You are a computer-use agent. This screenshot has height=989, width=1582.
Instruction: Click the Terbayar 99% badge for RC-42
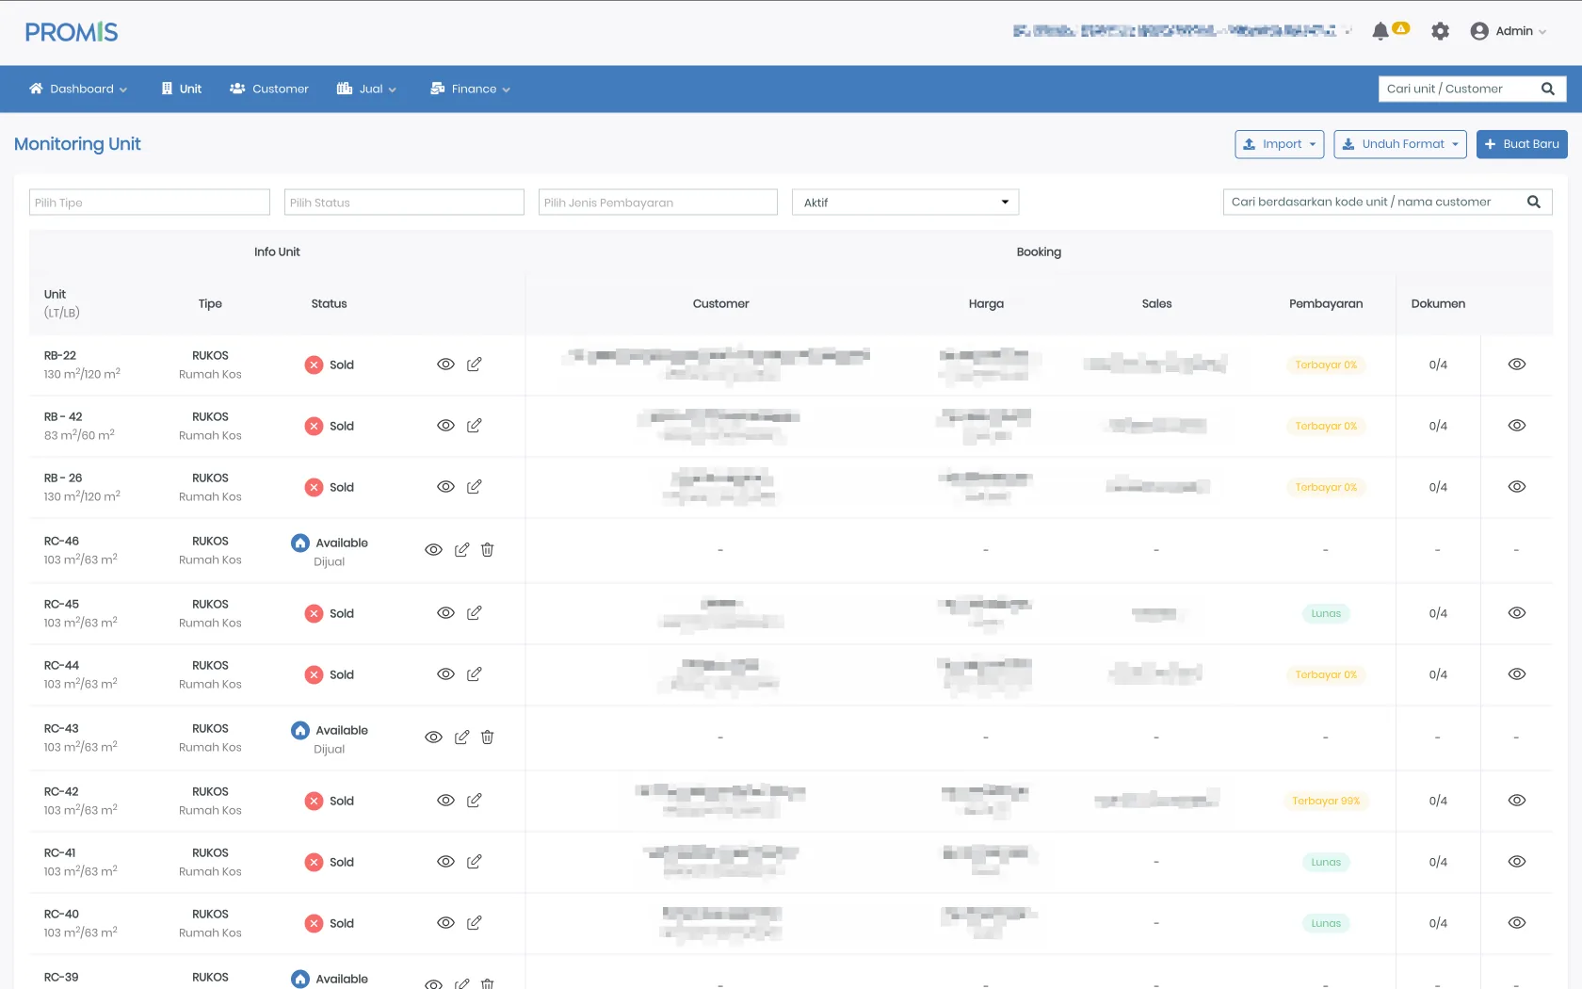pyautogui.click(x=1326, y=801)
